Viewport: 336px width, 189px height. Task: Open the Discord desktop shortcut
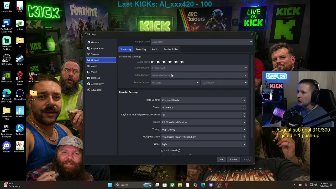(x=7, y=147)
